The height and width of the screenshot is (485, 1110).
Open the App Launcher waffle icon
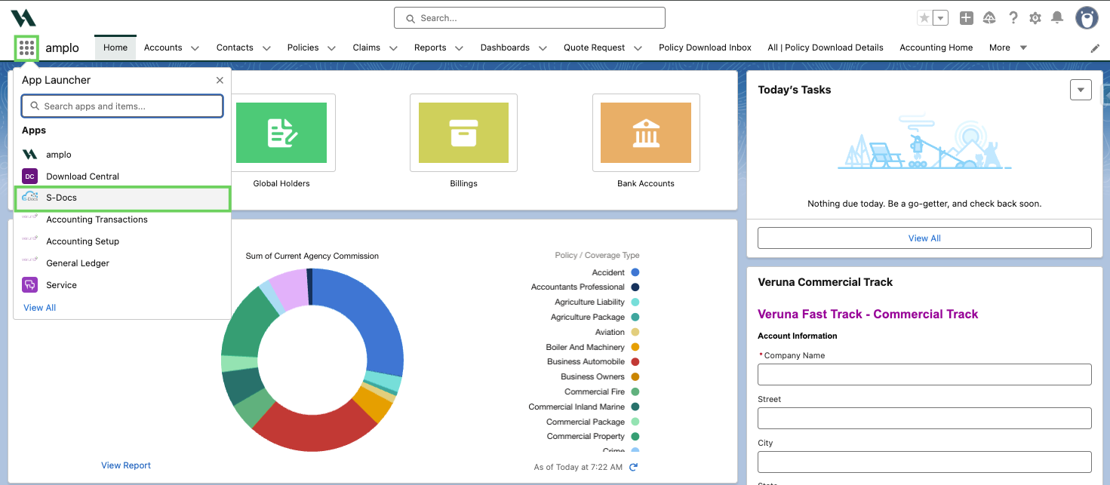(26, 48)
